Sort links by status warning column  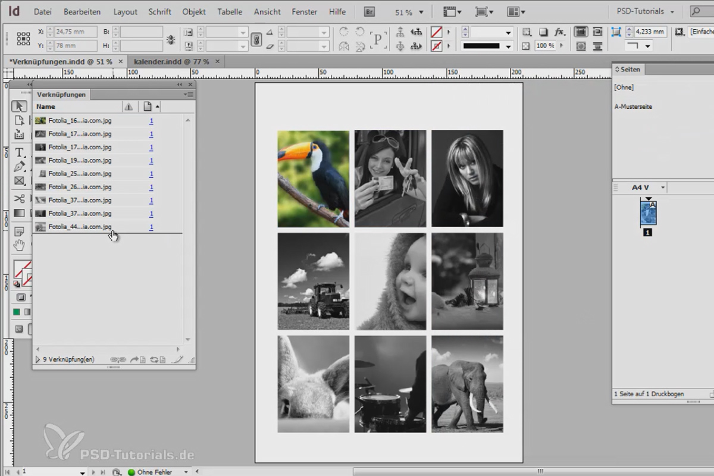[x=129, y=107]
